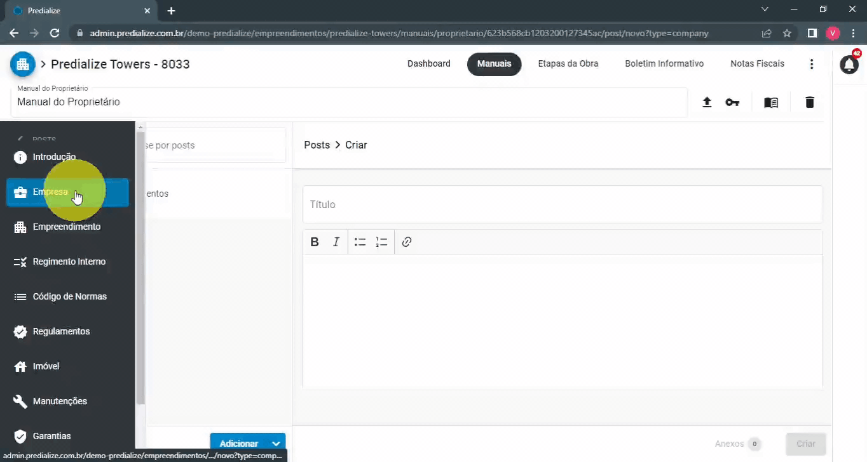Screen dimensions: 867x462
Task: Click the sidebar vertical scrollbar
Action: pyautogui.click(x=140, y=267)
